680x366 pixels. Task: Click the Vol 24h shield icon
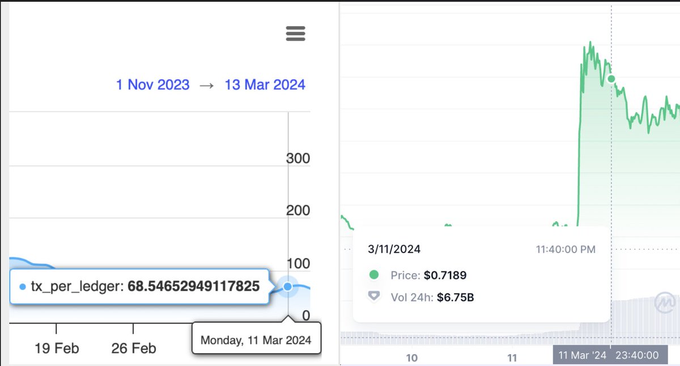point(373,296)
